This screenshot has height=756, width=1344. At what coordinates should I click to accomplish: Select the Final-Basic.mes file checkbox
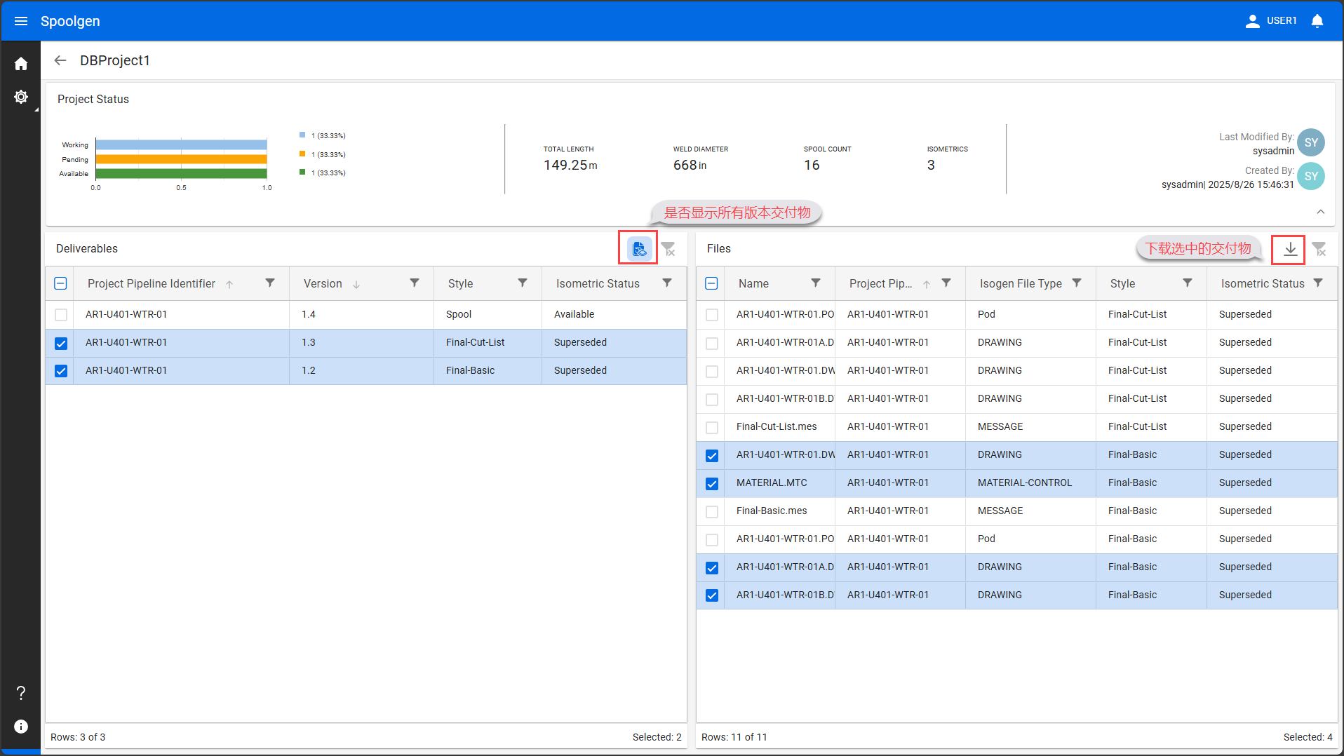tap(712, 511)
